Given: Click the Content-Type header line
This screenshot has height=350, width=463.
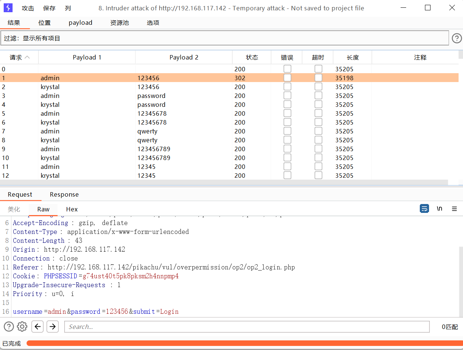Looking at the screenshot, I should 101,232.
